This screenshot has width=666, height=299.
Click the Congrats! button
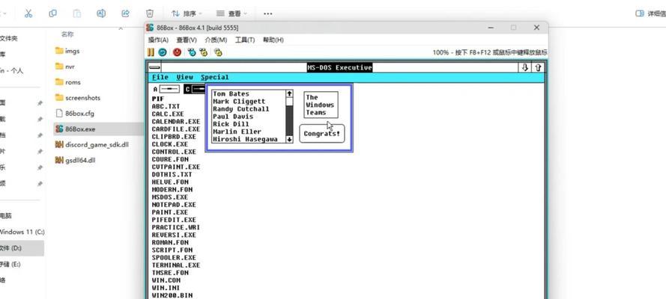coord(322,133)
